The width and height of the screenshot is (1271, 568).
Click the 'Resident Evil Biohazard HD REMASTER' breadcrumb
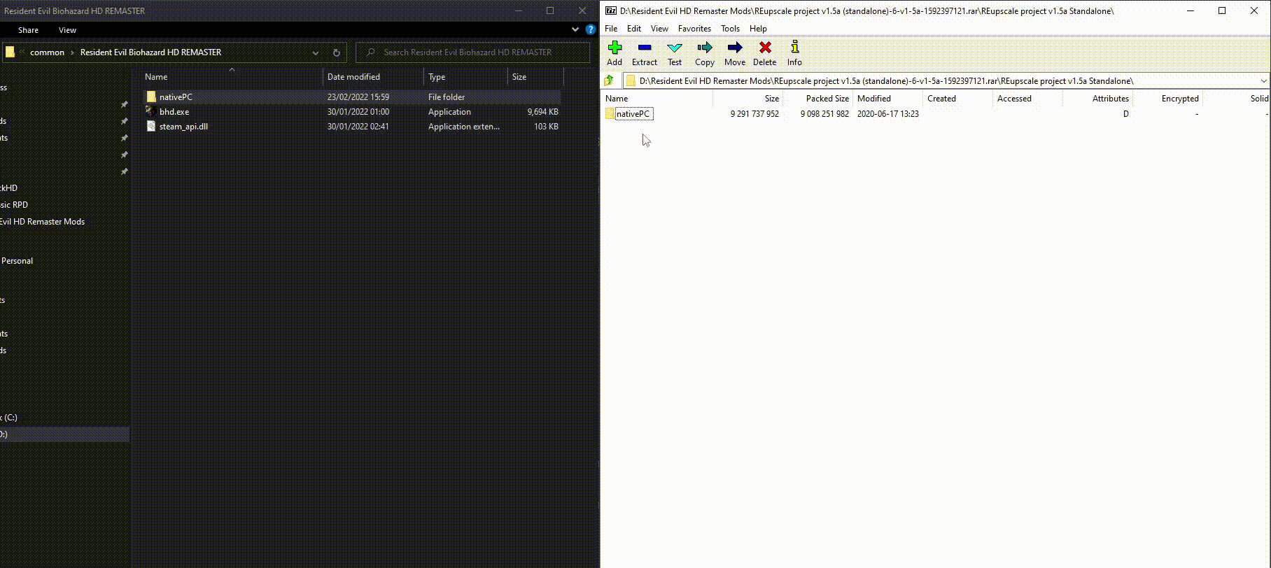(x=150, y=52)
